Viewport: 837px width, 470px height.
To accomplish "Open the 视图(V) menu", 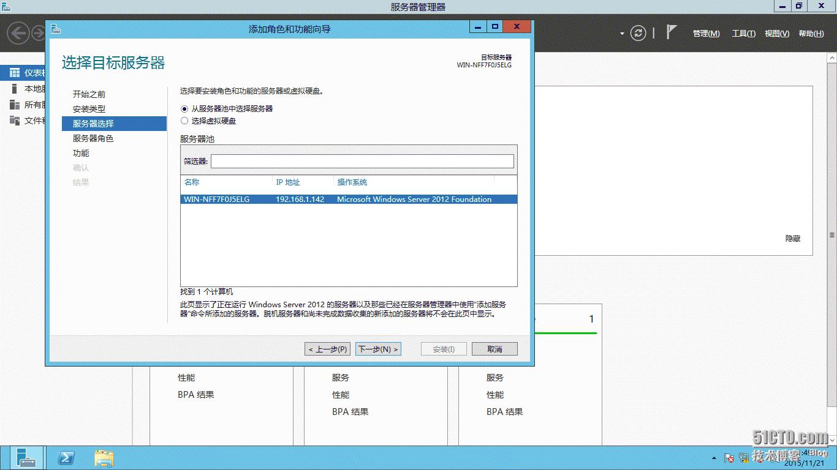I will point(776,34).
